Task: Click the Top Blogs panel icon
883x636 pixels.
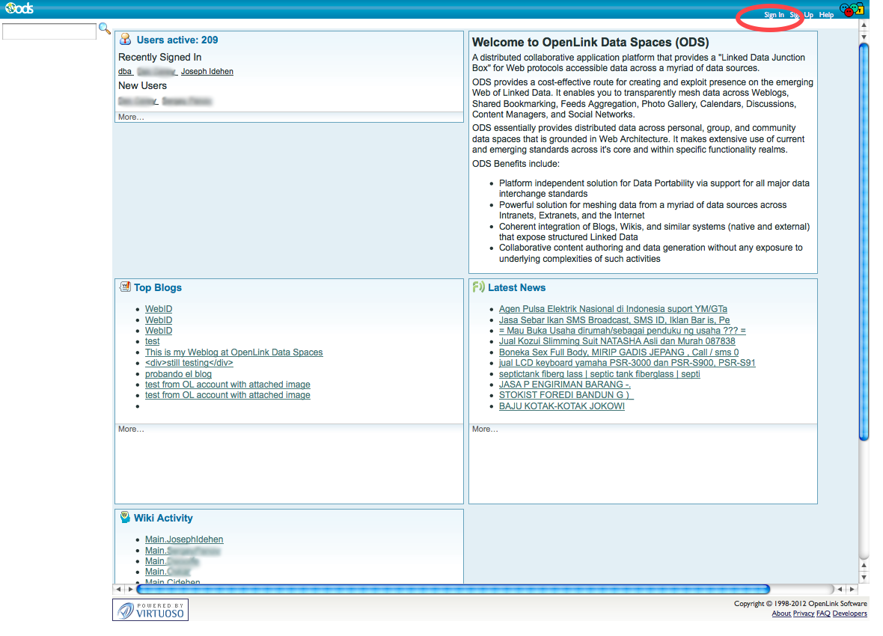Action: point(125,287)
